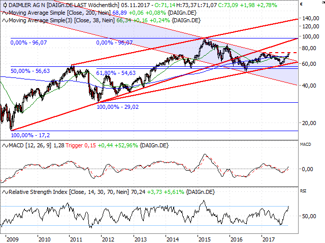Click the closing price C:73,09
Image resolution: width=325 pixels, height=243 pixels.
[x=228, y=5]
